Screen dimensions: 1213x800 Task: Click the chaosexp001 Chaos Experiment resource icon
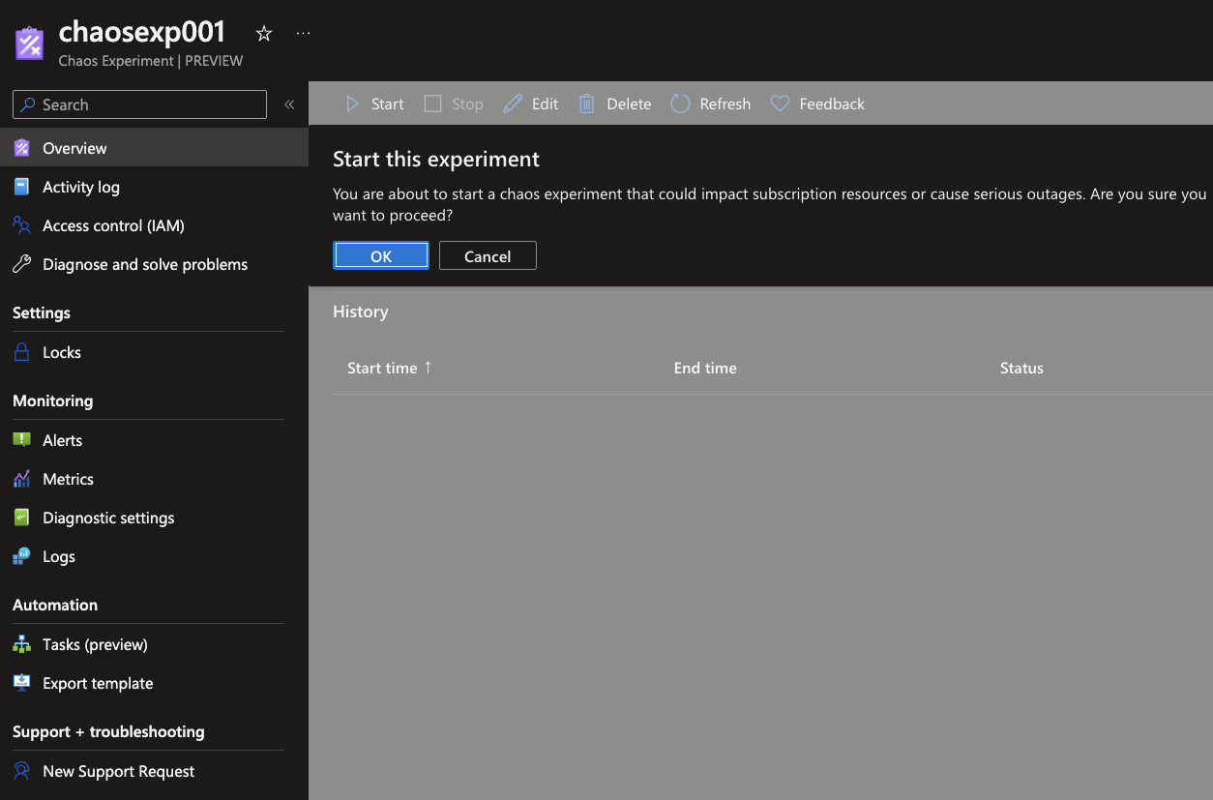[29, 44]
